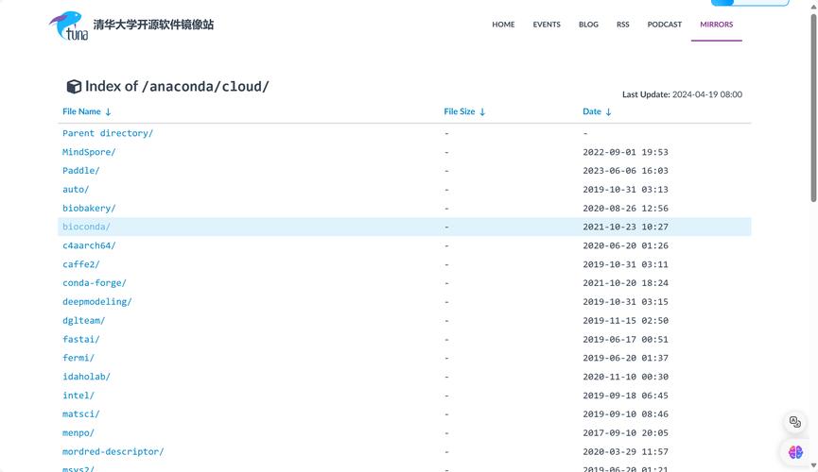
Task: Click the Date column header
Action: click(592, 111)
